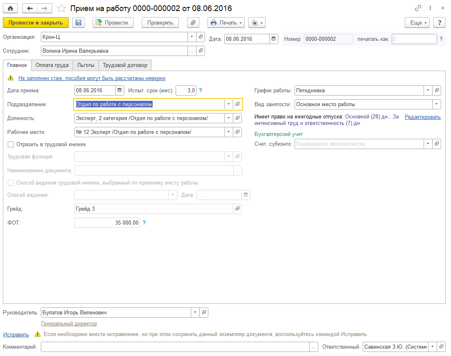Open calendar picker for Дата приема
This screenshot has height=356, width=451.
tap(120, 90)
